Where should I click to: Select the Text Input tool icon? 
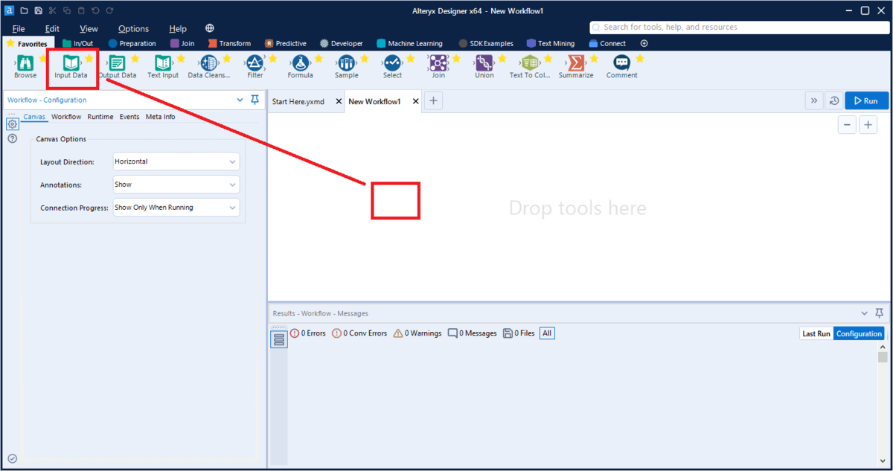point(163,63)
